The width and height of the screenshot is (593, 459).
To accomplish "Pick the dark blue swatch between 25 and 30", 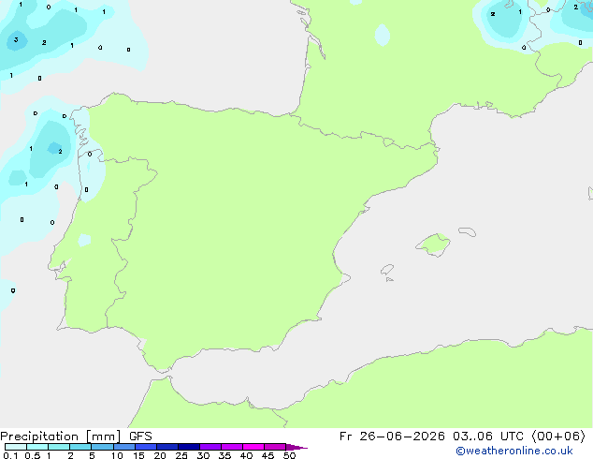I will (189, 447).
